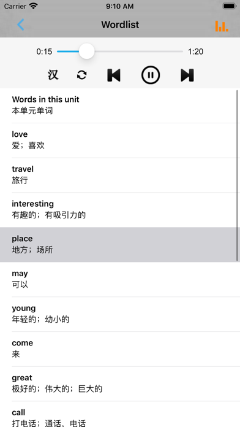Select the word "travel"

(120, 175)
